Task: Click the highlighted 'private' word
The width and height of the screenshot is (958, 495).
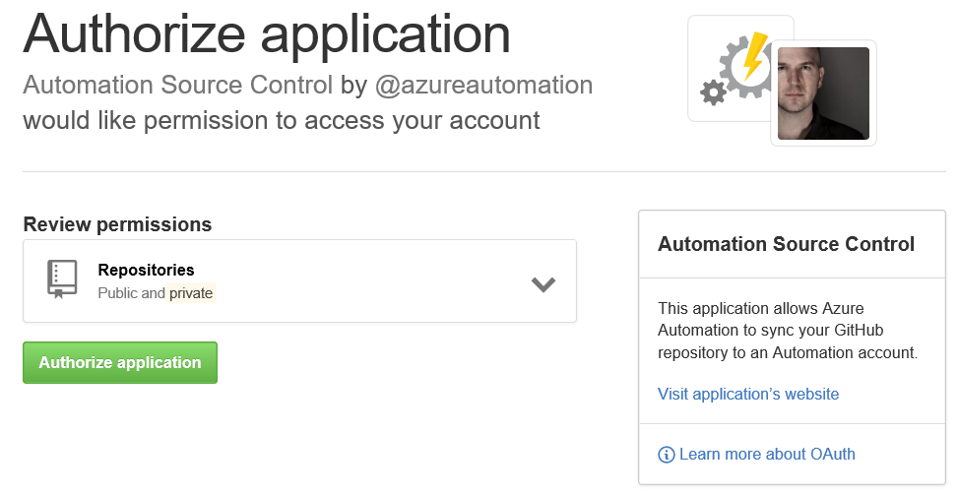Action: point(191,293)
